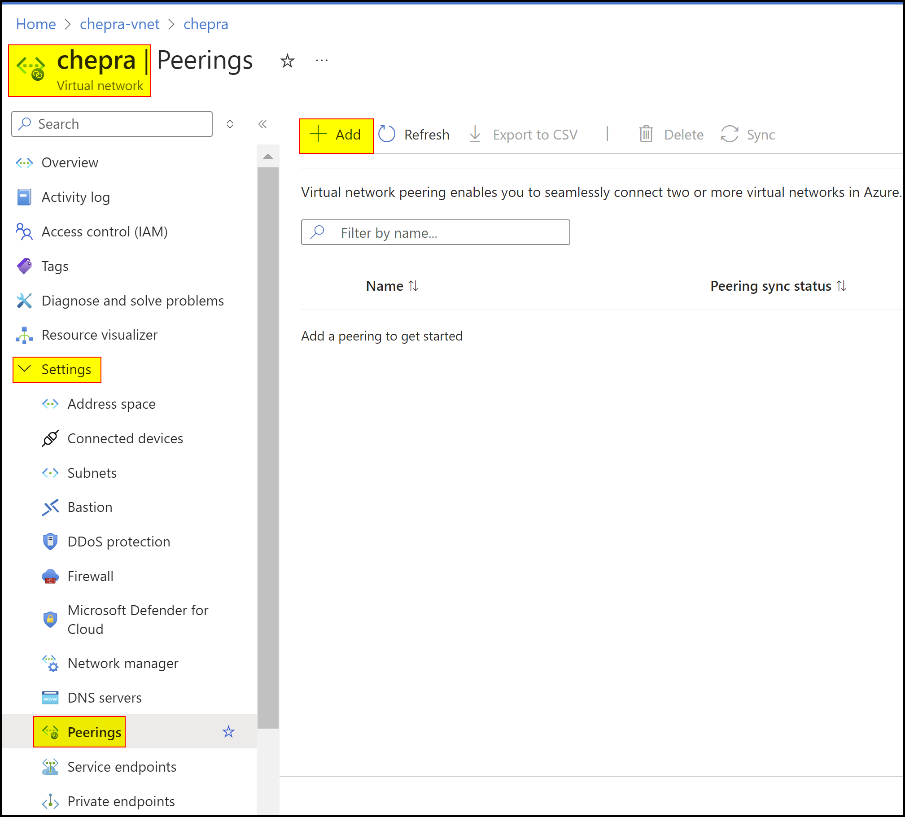This screenshot has width=905, height=817.
Task: Click the Firewall cloud icon
Action: [x=50, y=577]
